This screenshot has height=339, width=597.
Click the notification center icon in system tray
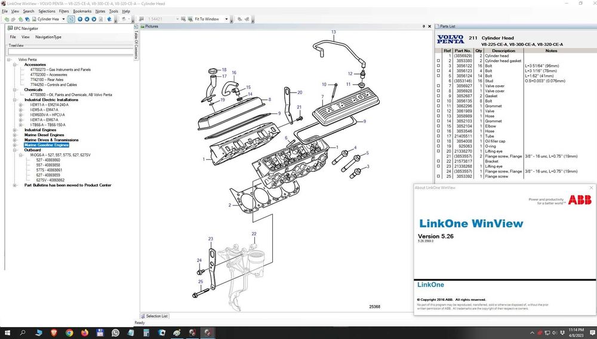pos(592,332)
